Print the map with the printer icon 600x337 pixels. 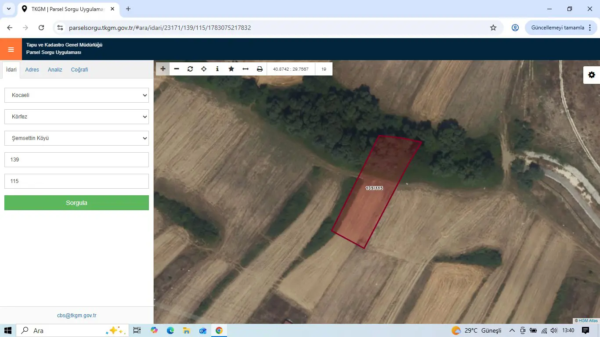click(260, 69)
